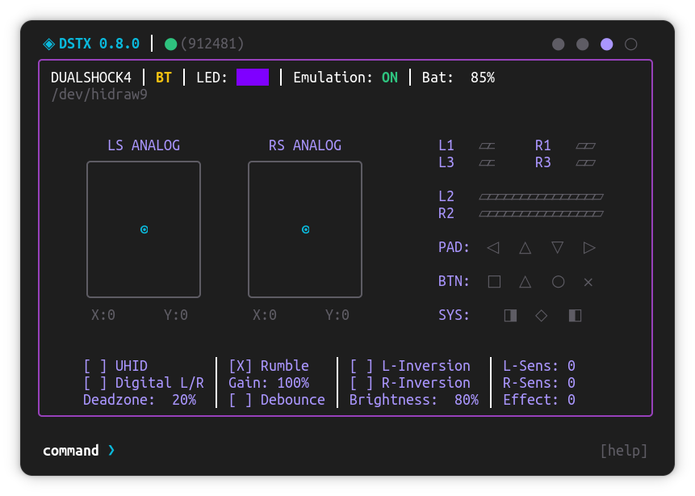Viewport: 695px width, 496px height.
Task: Click the LS ANALOG stick box
Action: (144, 229)
